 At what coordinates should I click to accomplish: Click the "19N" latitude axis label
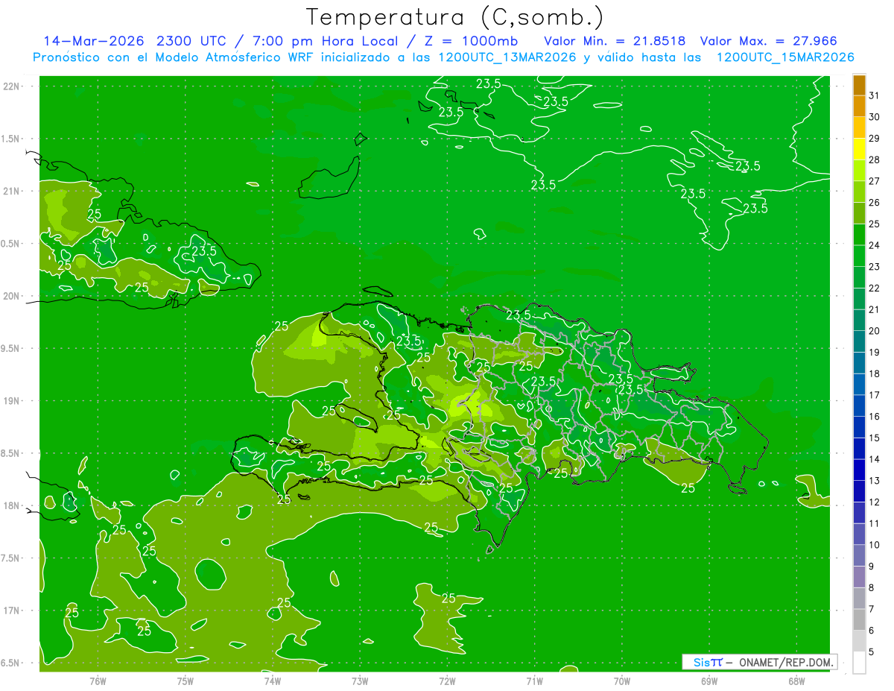(11, 400)
